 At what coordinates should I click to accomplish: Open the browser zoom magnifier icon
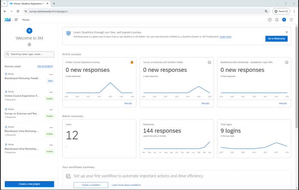266,12
